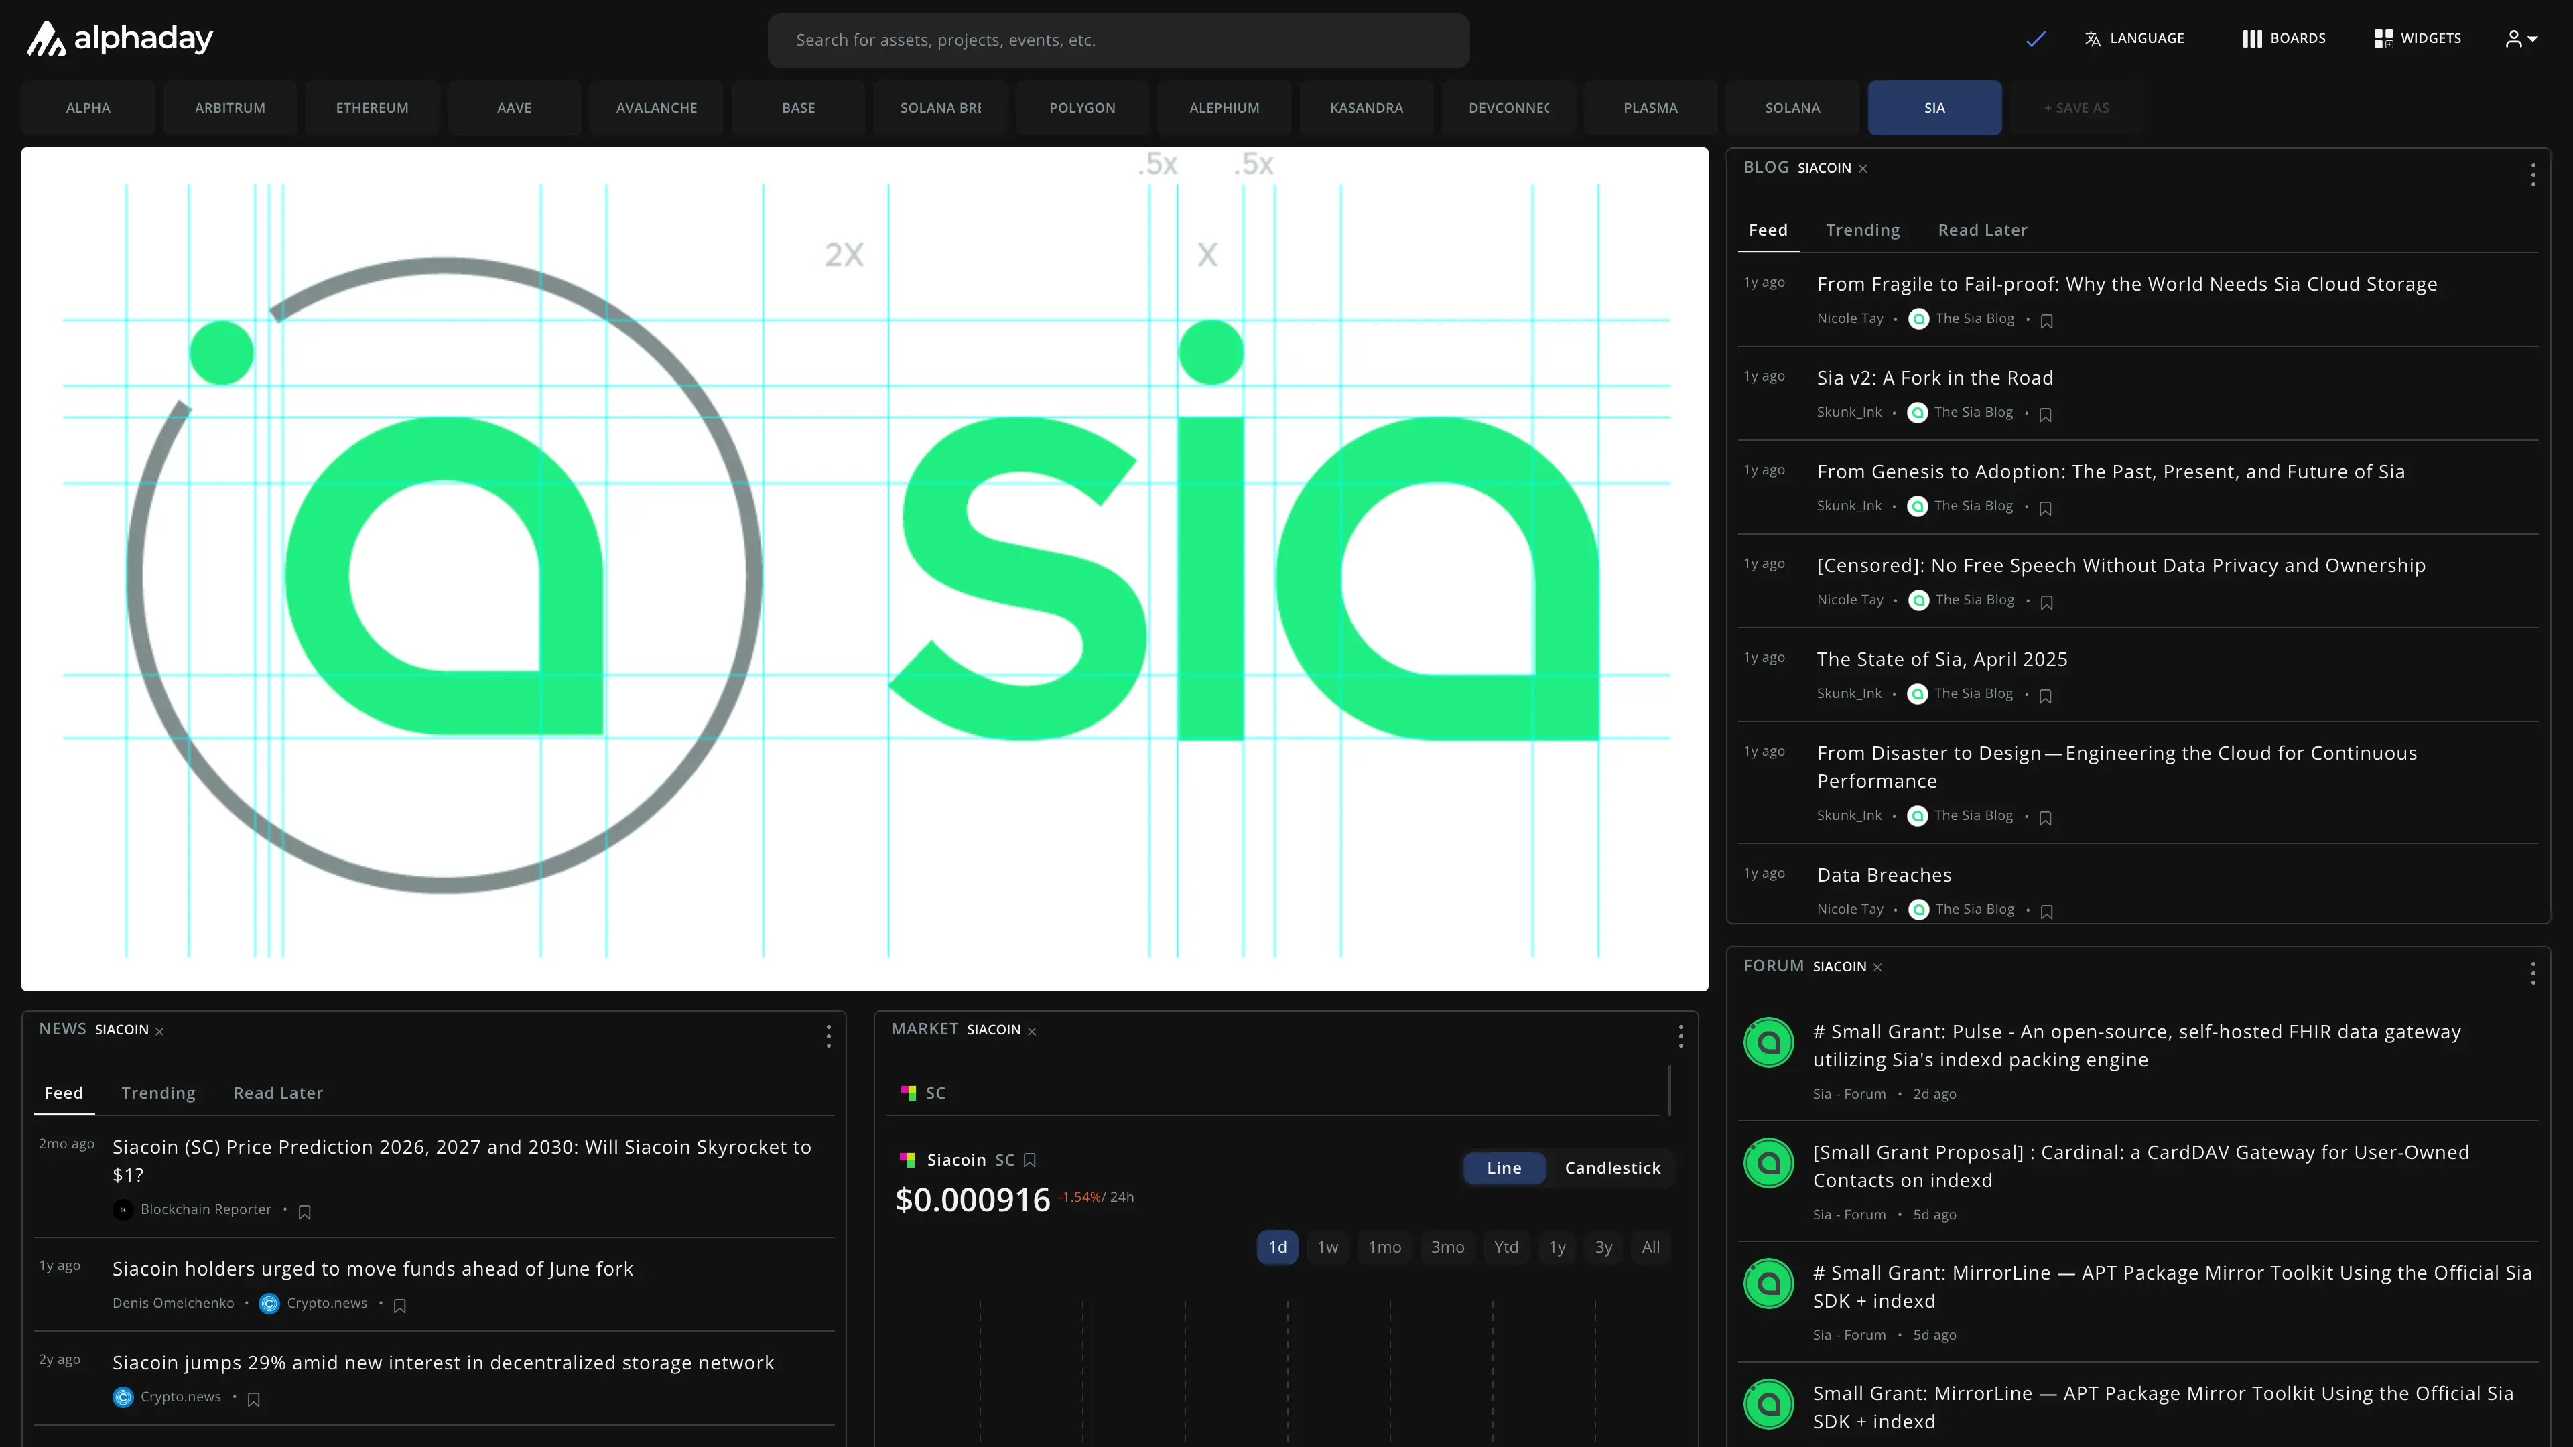2573x1447 pixels.
Task: Select the SC coin tab in Market
Action: coord(924,1093)
